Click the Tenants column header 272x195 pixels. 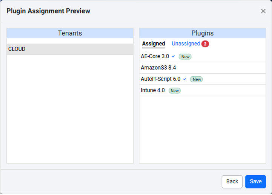click(70, 33)
